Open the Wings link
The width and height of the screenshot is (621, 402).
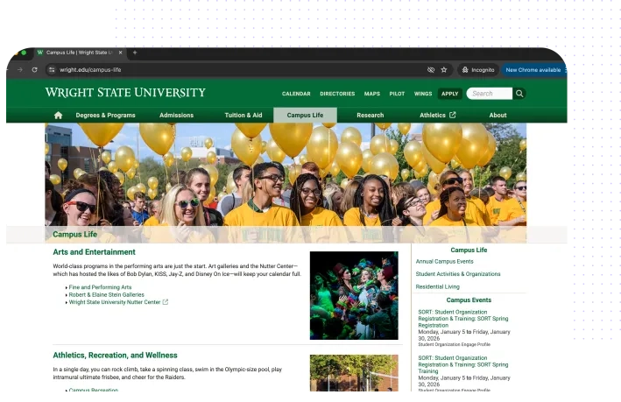coord(422,94)
